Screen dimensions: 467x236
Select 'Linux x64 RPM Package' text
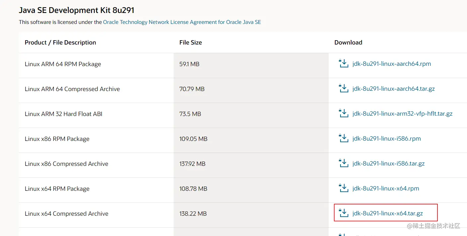pyautogui.click(x=57, y=189)
